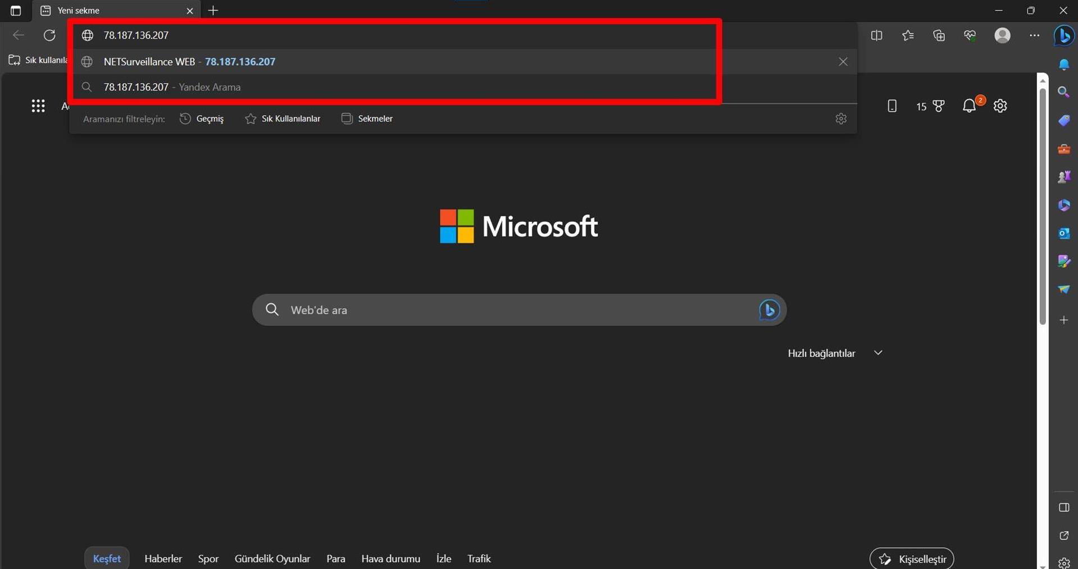Open a new tab with plus button
The image size is (1078, 569).
(x=213, y=11)
